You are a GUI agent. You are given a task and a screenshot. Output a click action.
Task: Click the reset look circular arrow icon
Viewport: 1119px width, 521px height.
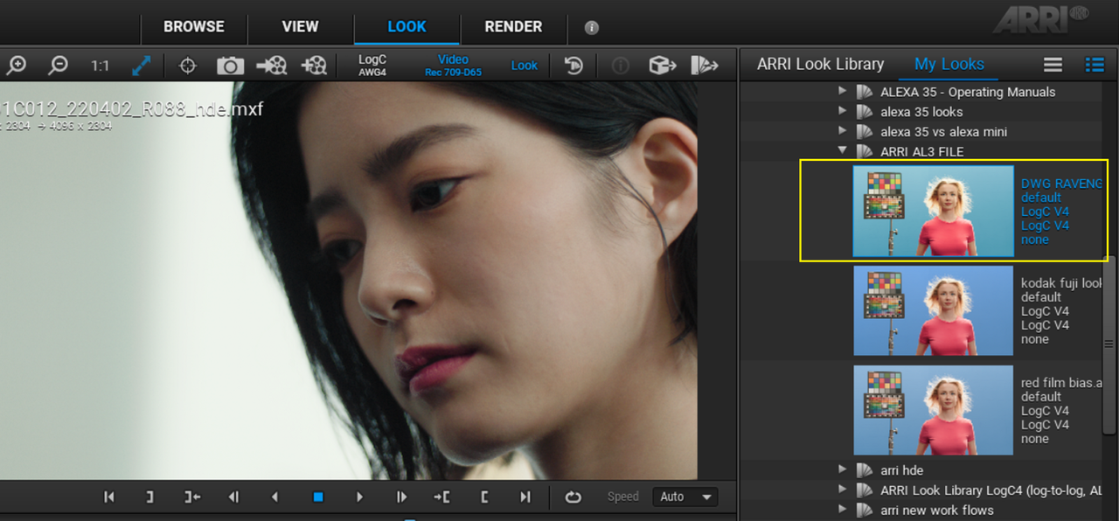pos(573,66)
